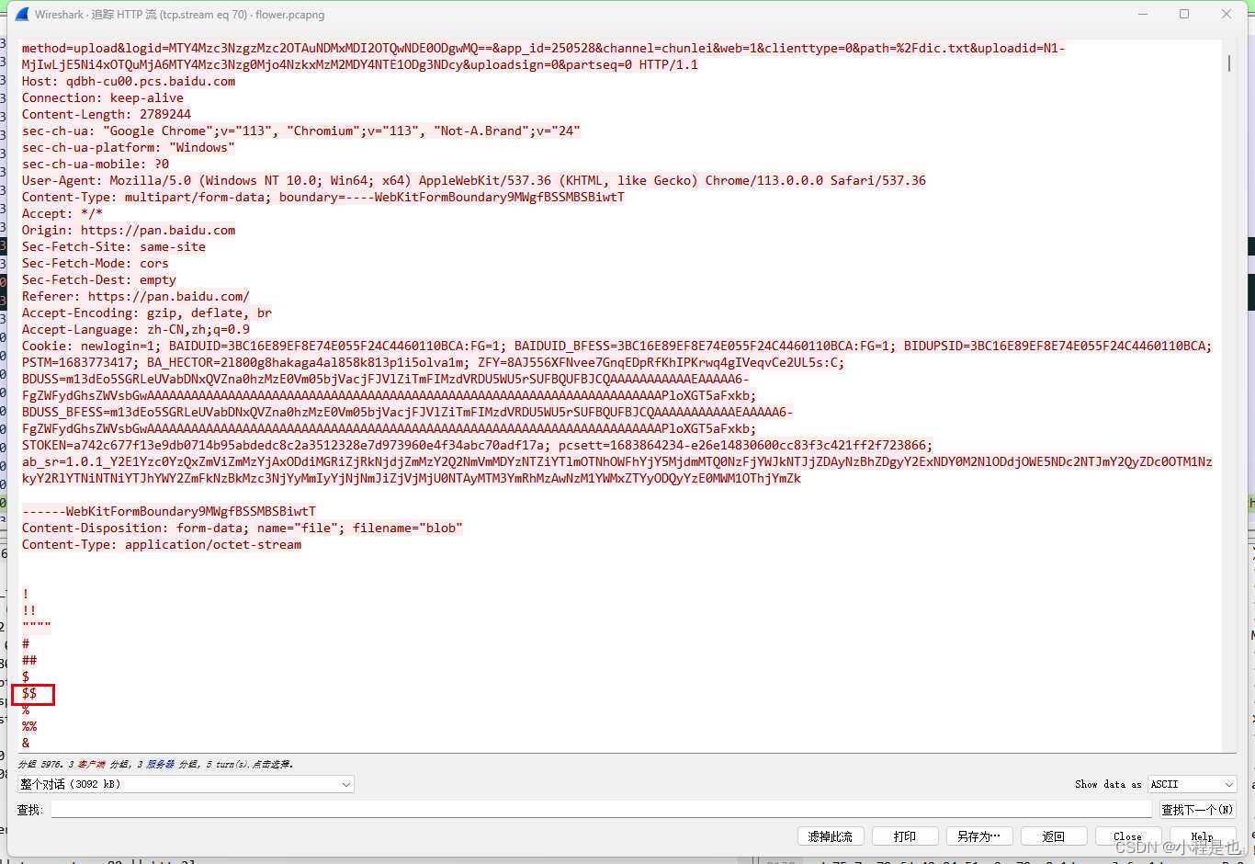The width and height of the screenshot is (1255, 864).
Task: Click the 返回 back button
Action: click(x=1054, y=836)
